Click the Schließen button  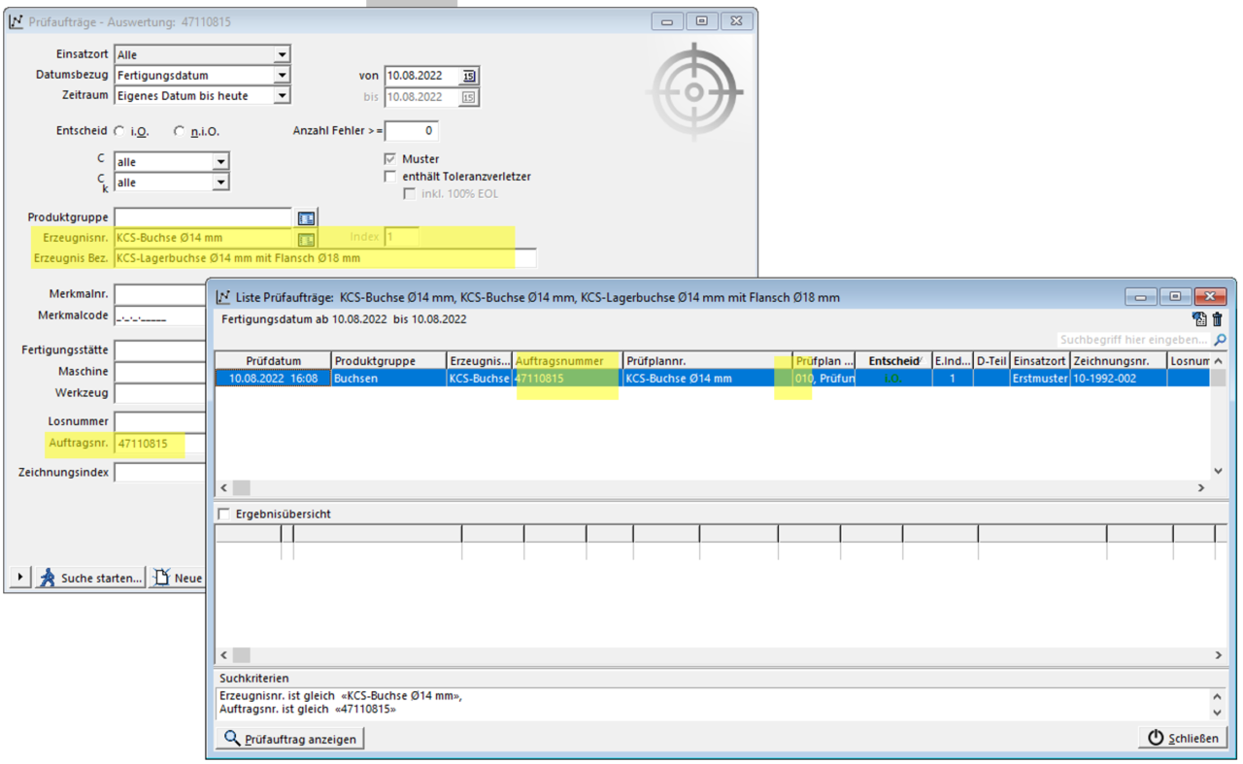pyautogui.click(x=1182, y=738)
